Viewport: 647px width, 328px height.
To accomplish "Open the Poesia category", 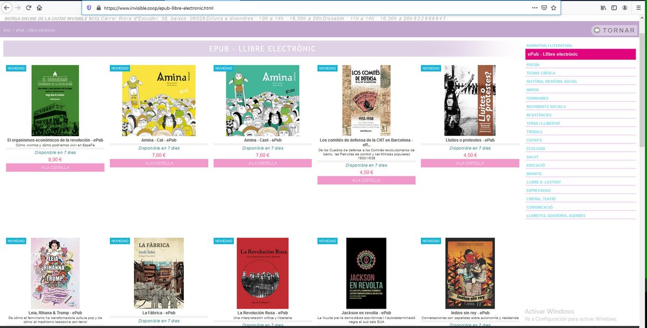I will tap(533, 65).
